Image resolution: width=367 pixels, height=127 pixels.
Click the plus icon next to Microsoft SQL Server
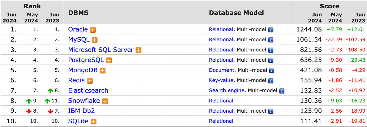tap(138, 50)
